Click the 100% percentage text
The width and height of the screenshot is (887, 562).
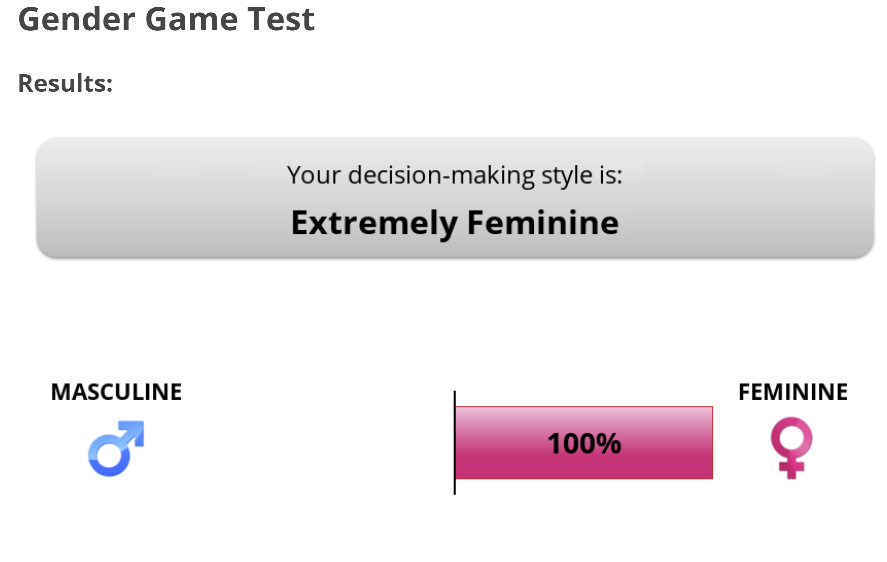click(584, 443)
